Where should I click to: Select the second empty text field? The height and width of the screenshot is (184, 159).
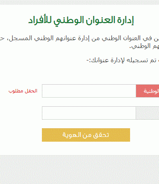tap(89, 113)
